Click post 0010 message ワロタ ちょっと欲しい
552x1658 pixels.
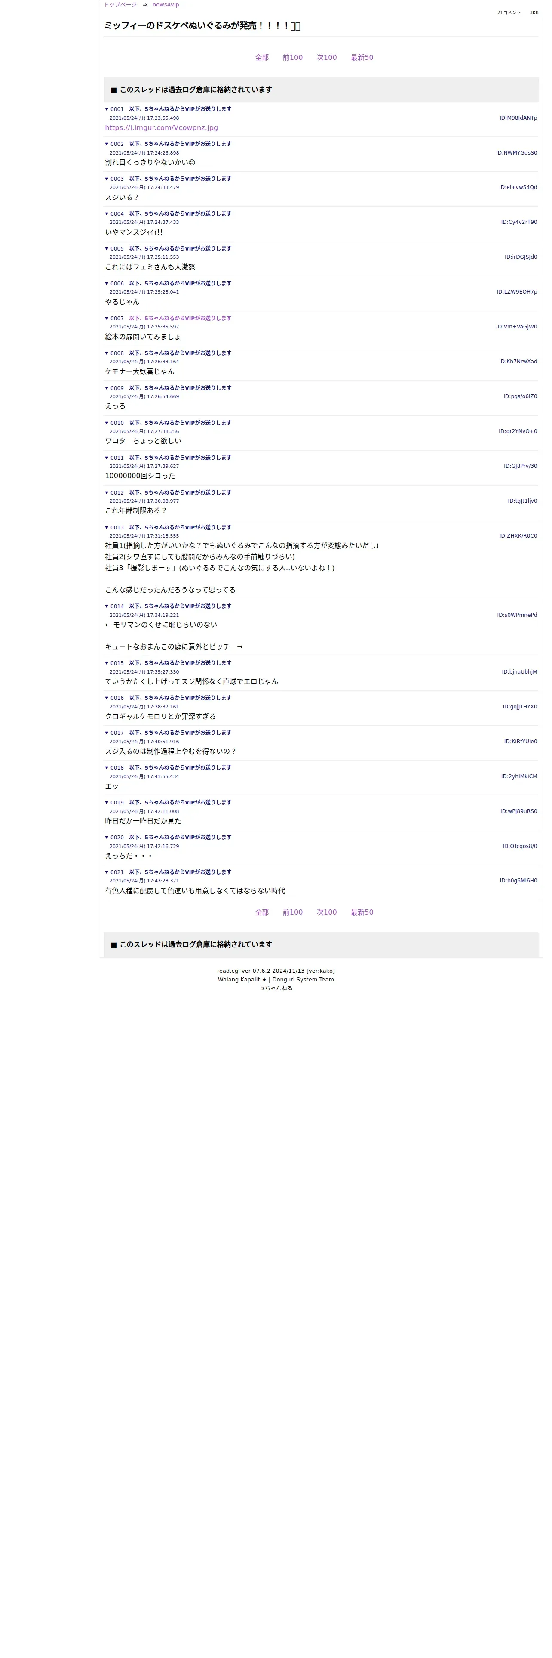click(x=143, y=441)
